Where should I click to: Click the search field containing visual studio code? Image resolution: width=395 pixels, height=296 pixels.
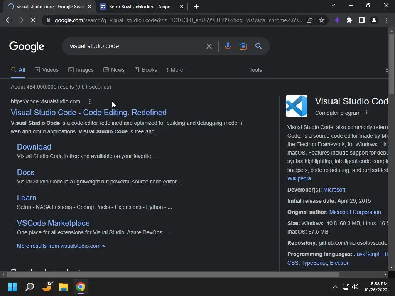[136, 46]
